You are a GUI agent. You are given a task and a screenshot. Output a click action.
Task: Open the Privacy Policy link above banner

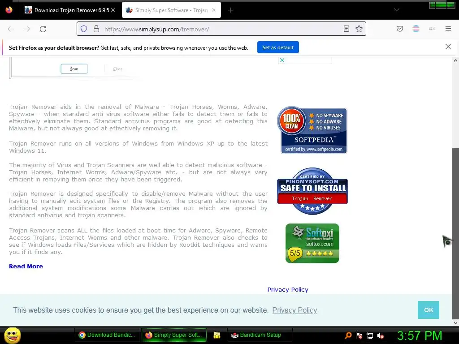point(288,290)
